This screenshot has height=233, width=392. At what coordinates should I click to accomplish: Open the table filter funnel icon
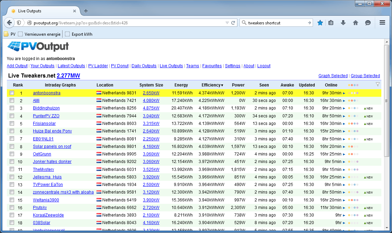378,84
